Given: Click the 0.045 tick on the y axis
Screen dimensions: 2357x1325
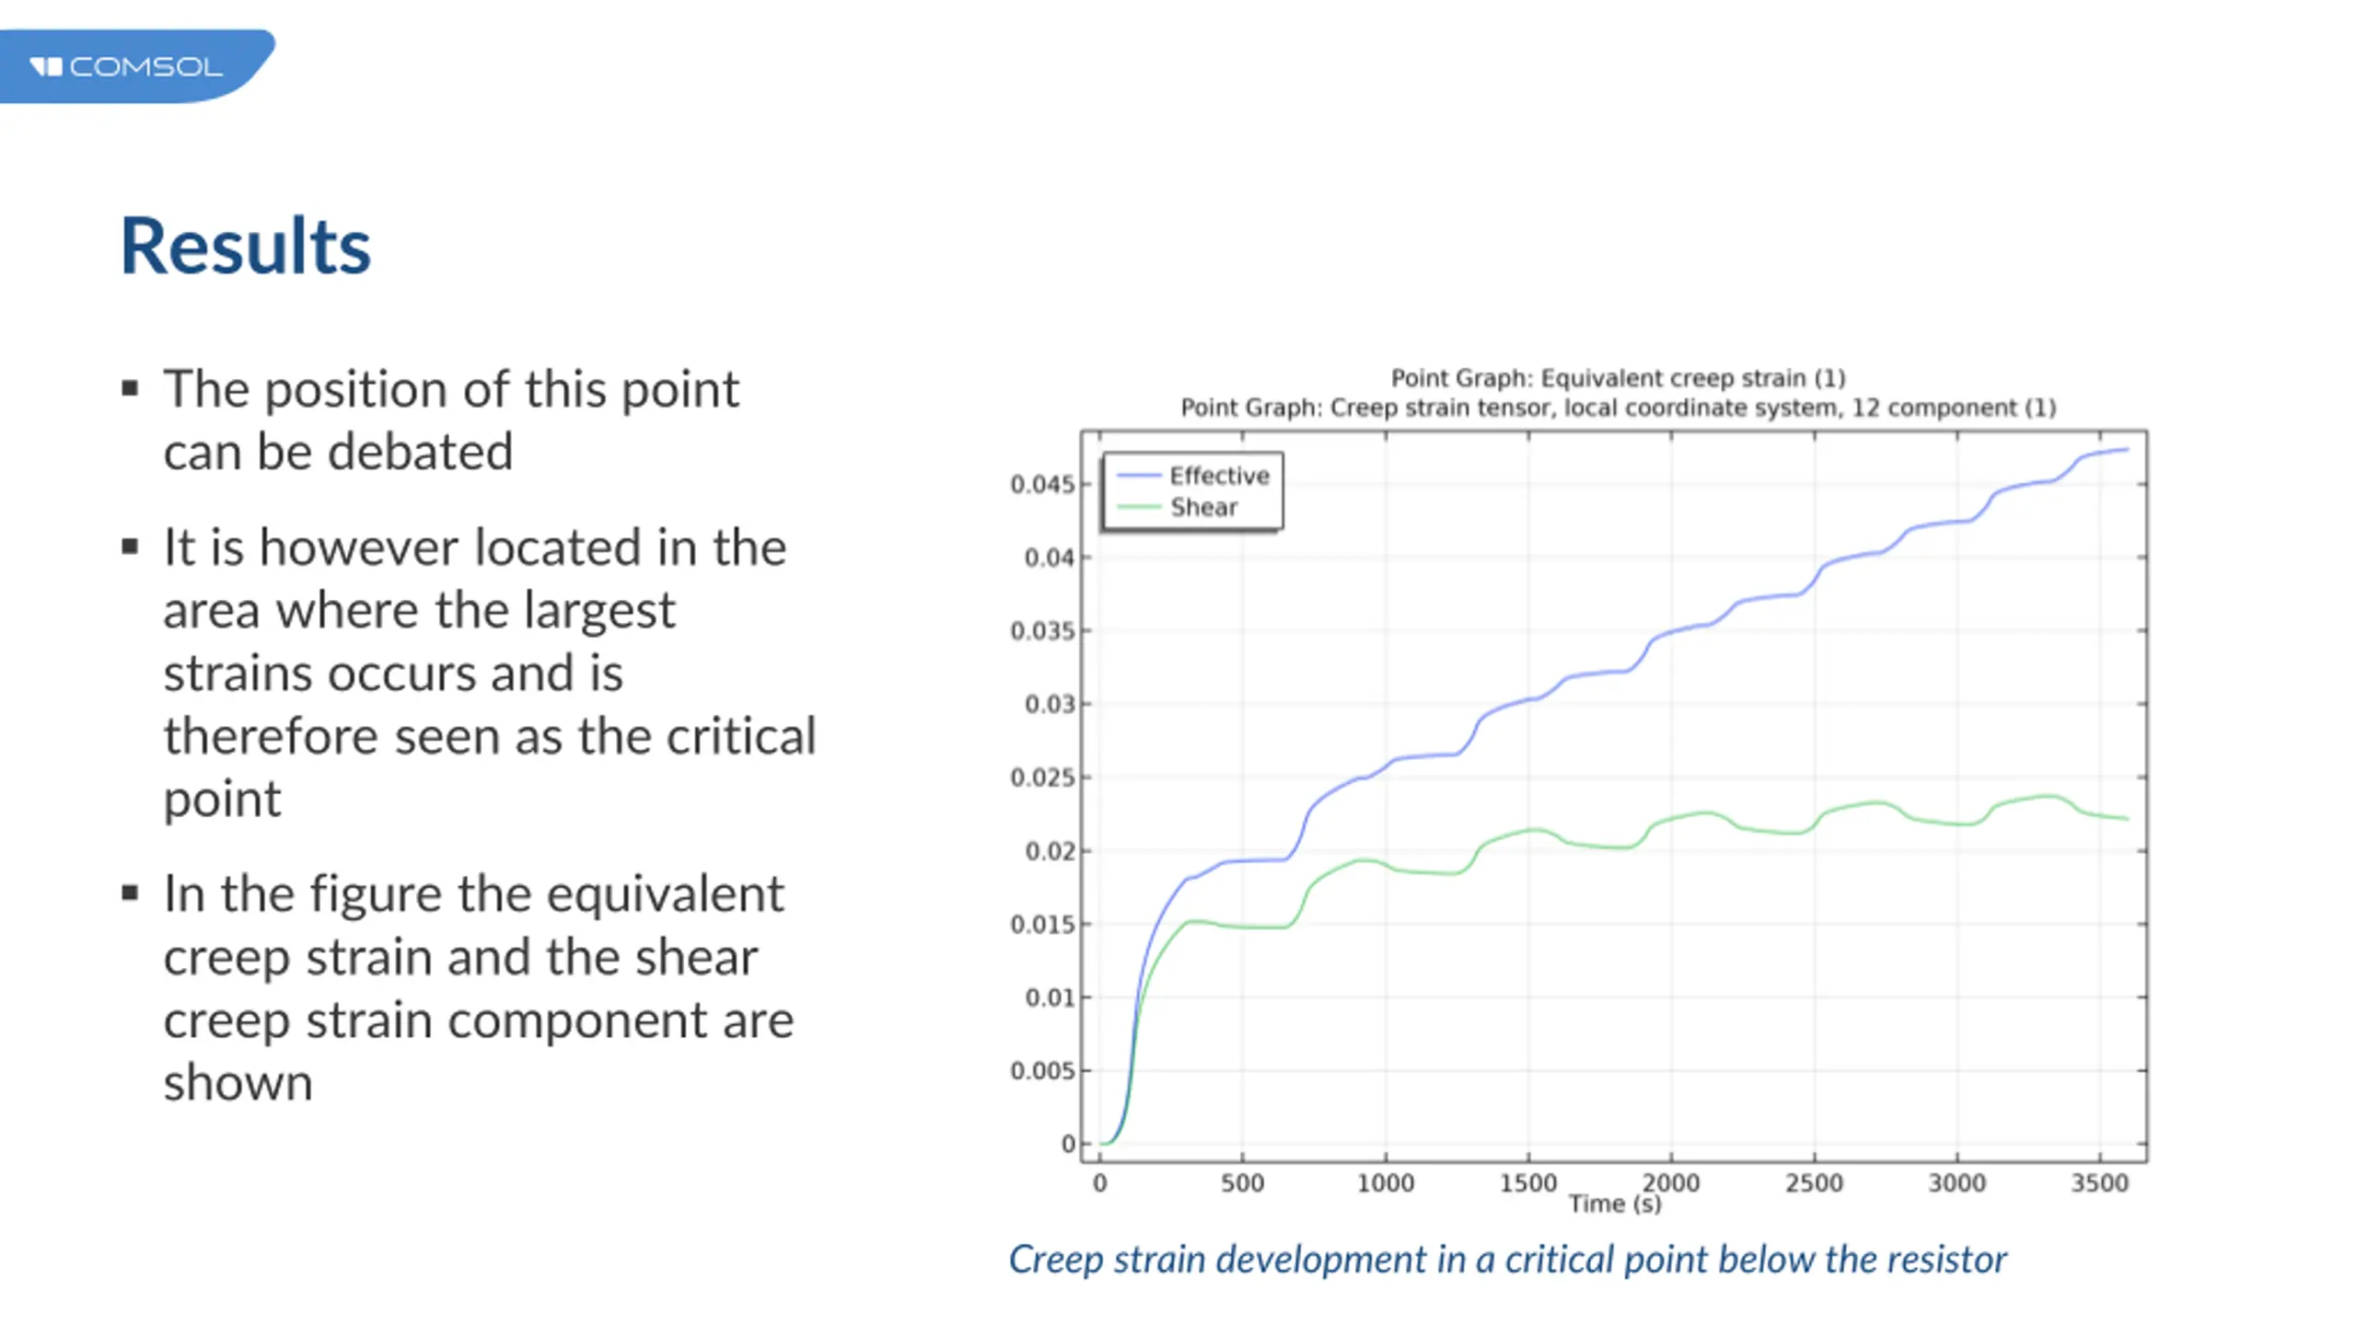Looking at the screenshot, I should click(1042, 484).
